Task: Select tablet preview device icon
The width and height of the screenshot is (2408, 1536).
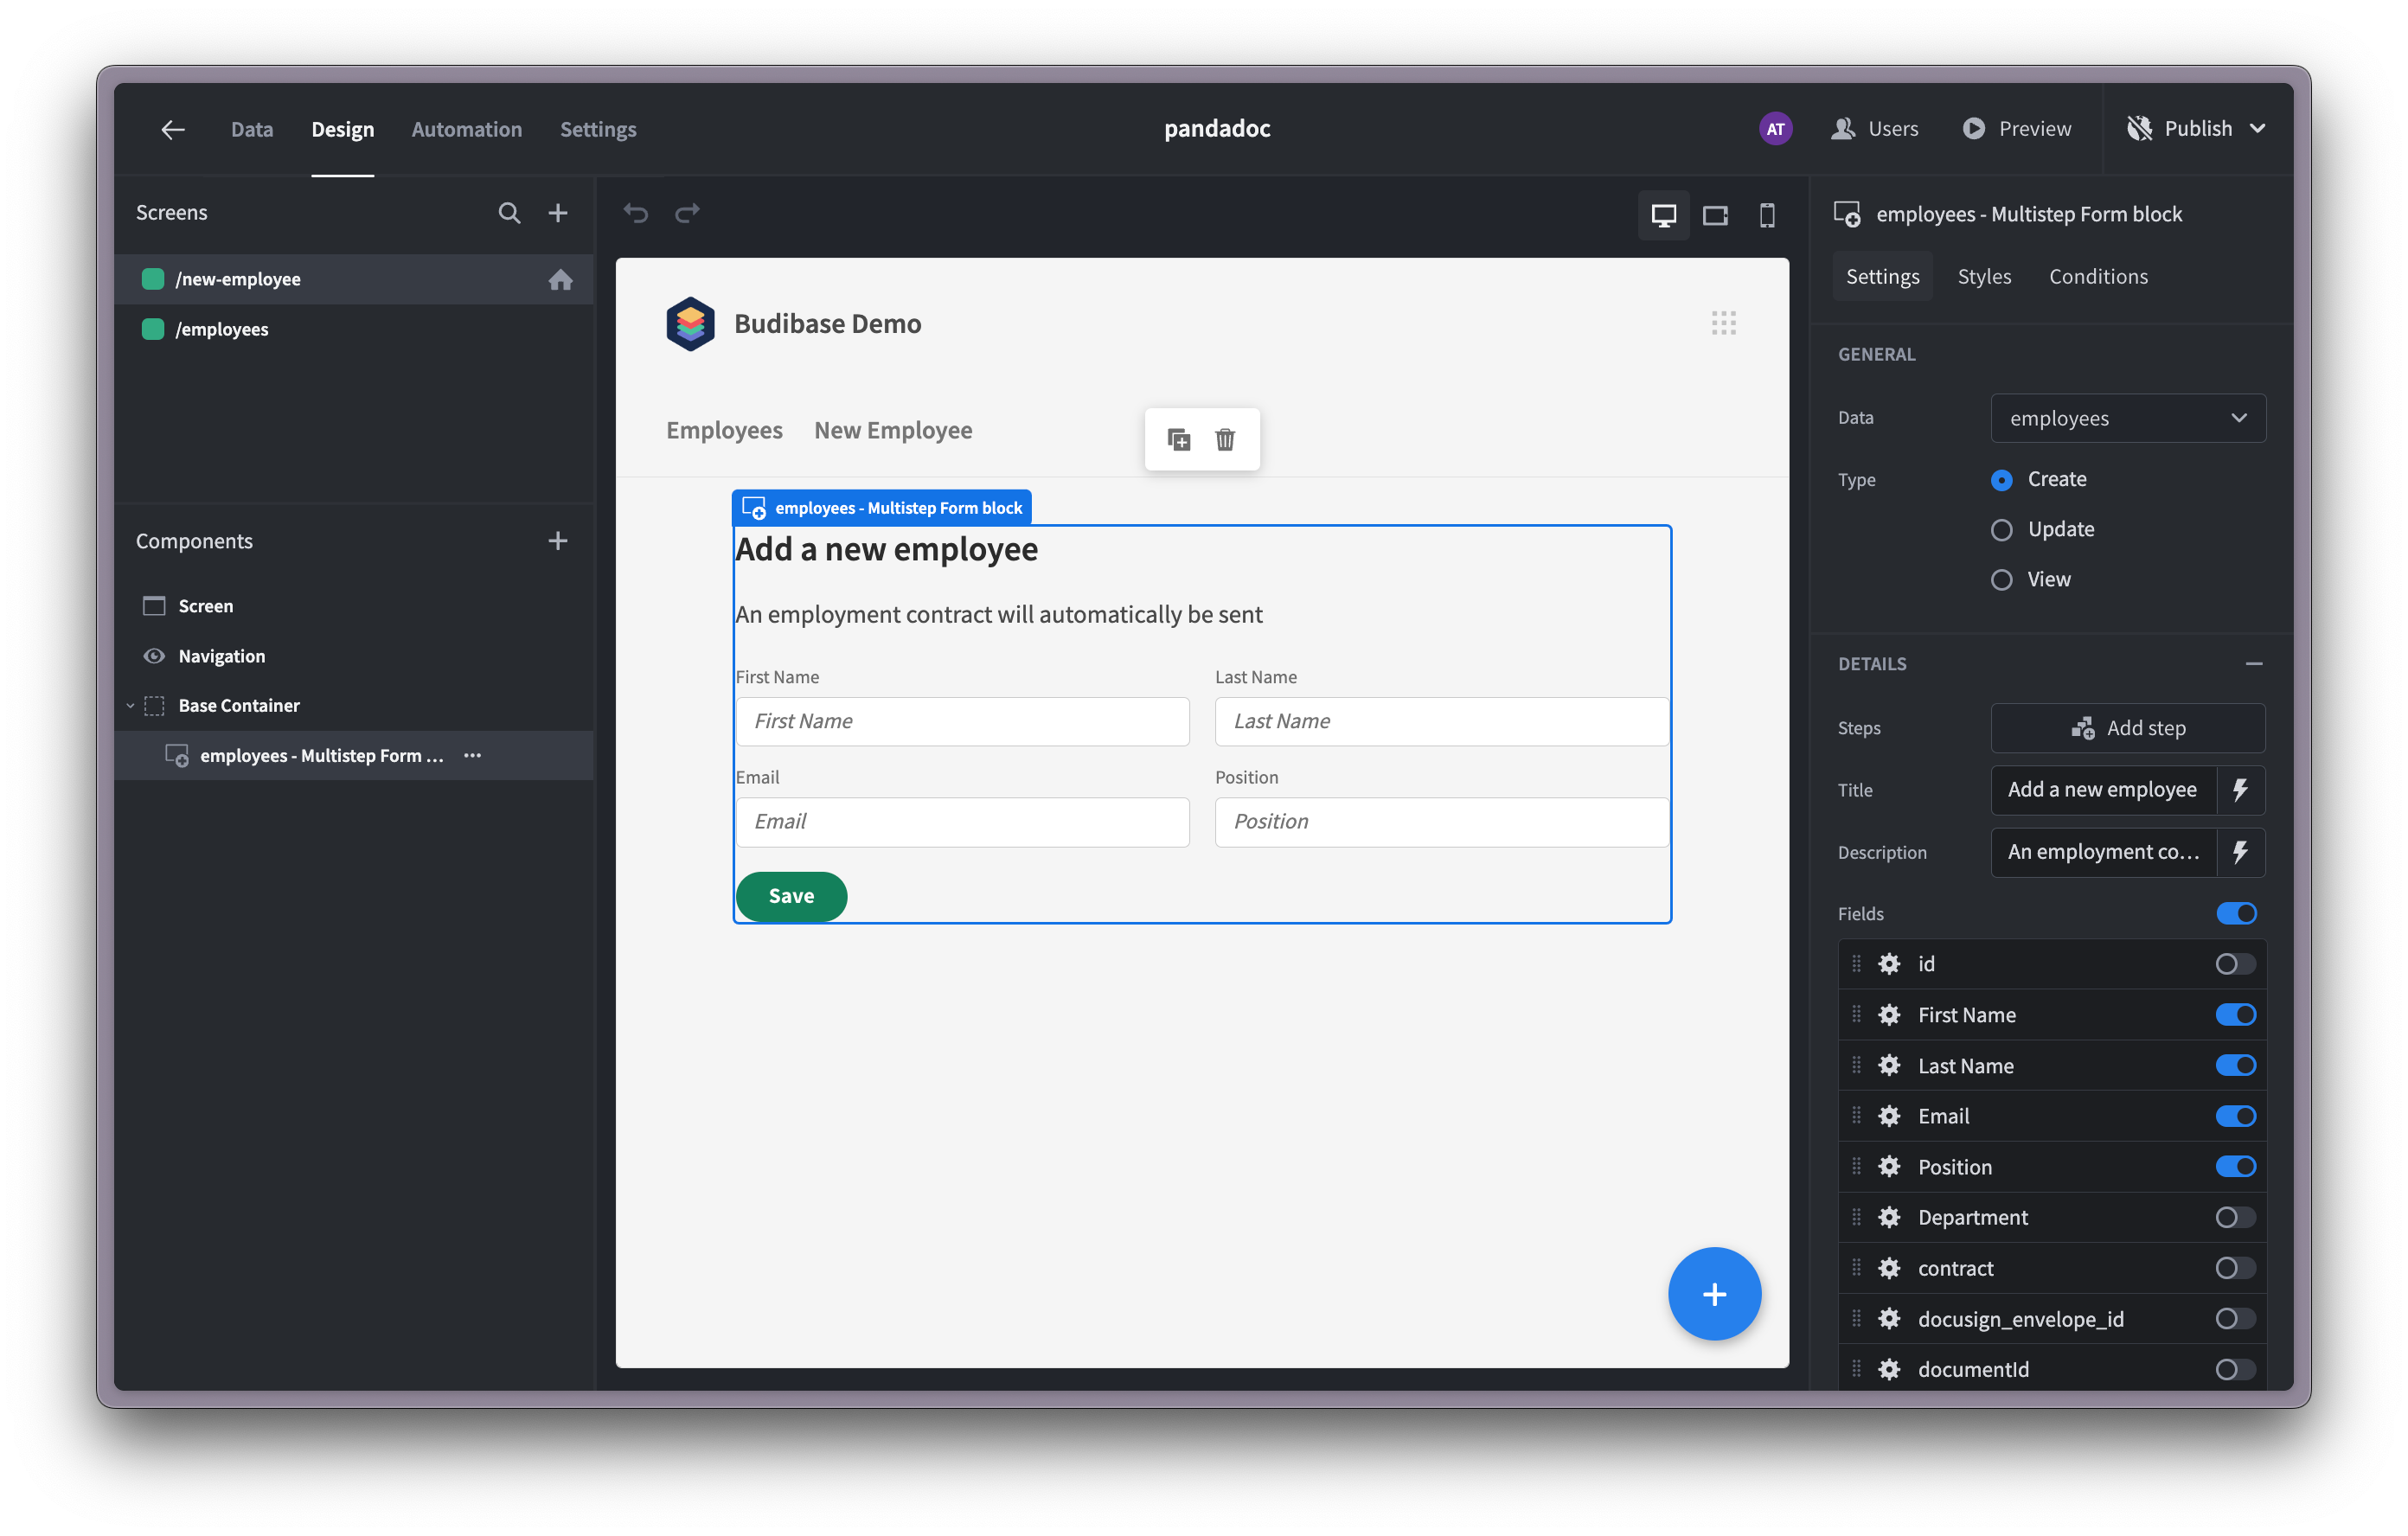Action: 1715,215
